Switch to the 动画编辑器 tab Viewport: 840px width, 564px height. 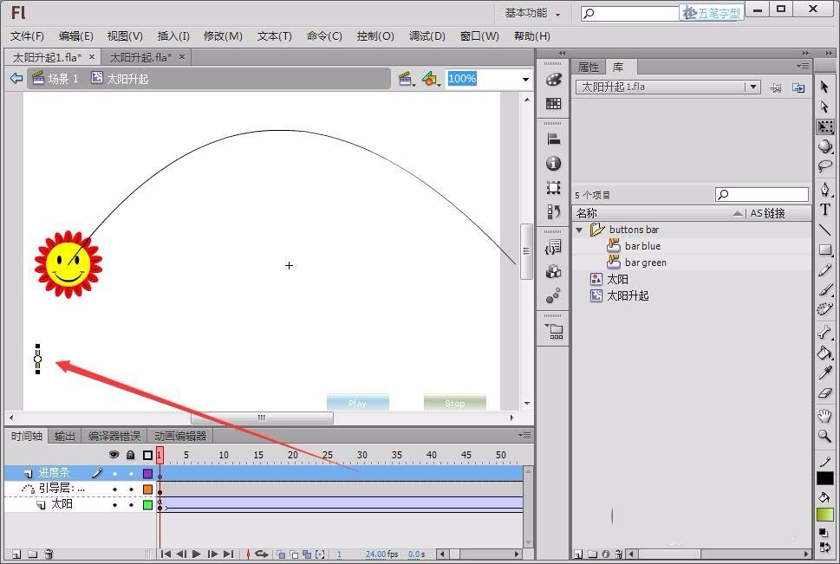(x=180, y=436)
